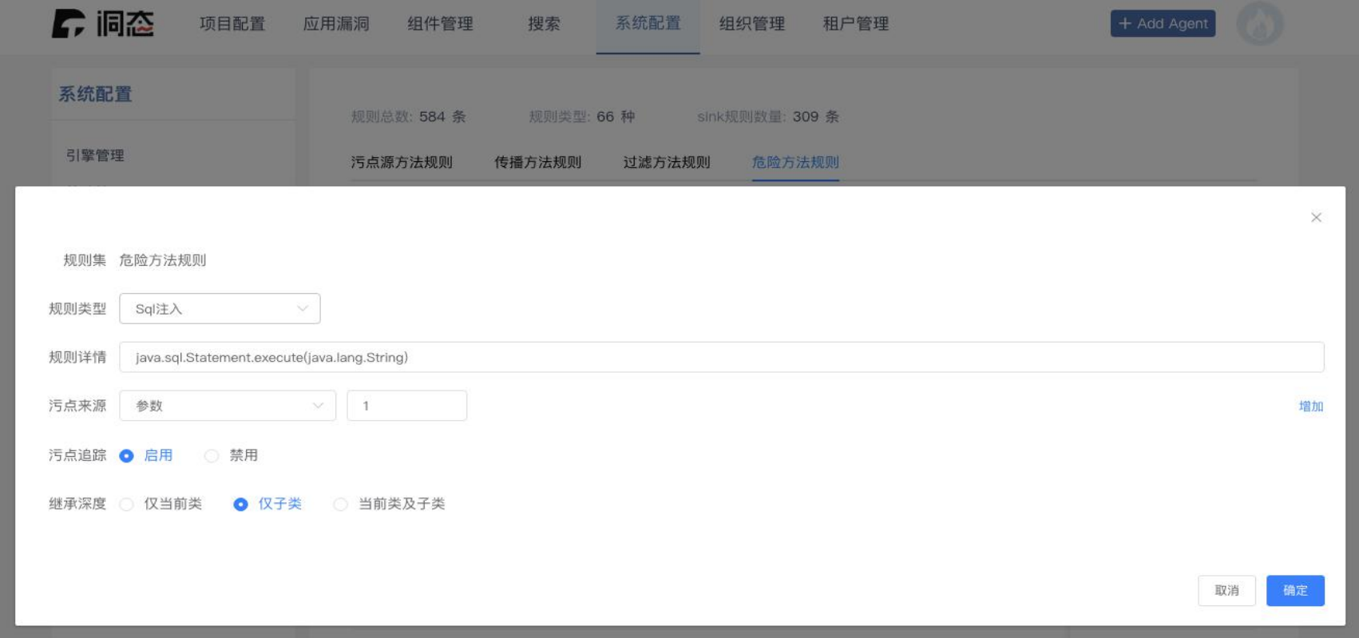This screenshot has width=1359, height=638.
Task: Open the 项目配置 menu
Action: (x=232, y=24)
